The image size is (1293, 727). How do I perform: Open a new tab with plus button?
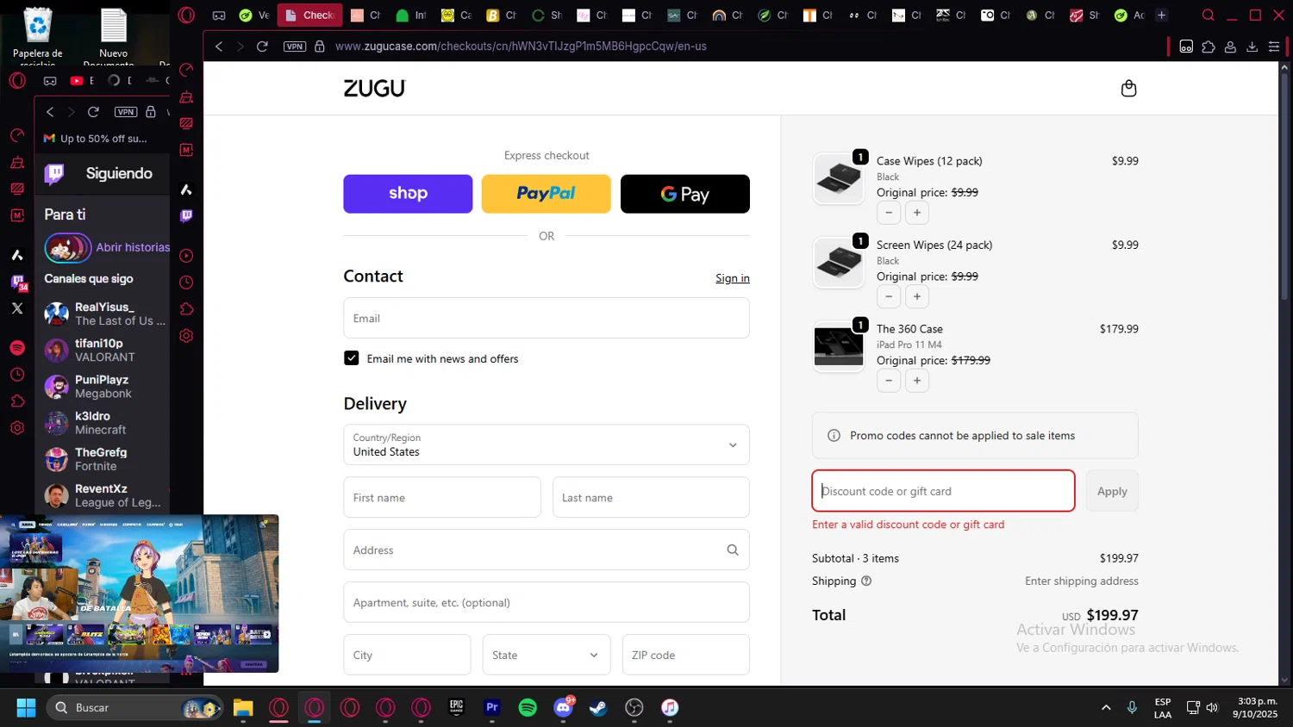(1161, 15)
